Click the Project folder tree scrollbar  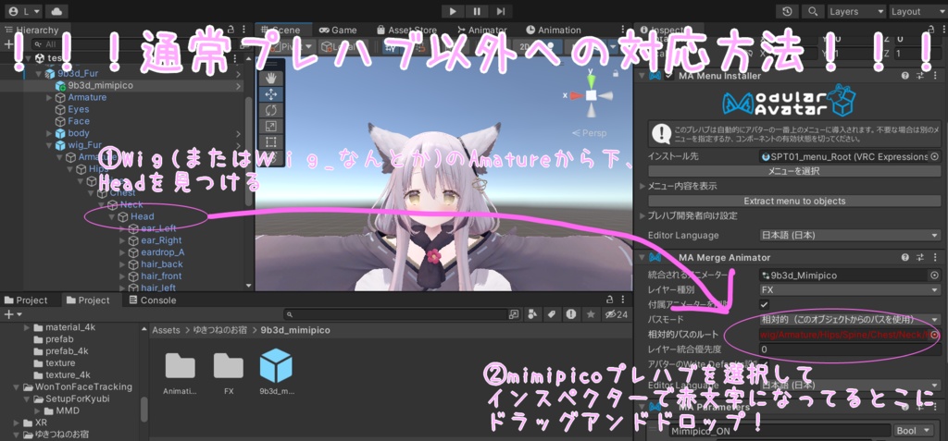coord(144,410)
